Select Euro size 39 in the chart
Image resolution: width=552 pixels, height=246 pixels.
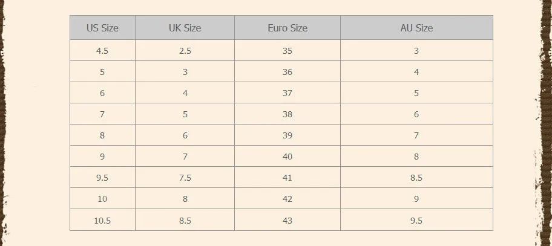(287, 135)
